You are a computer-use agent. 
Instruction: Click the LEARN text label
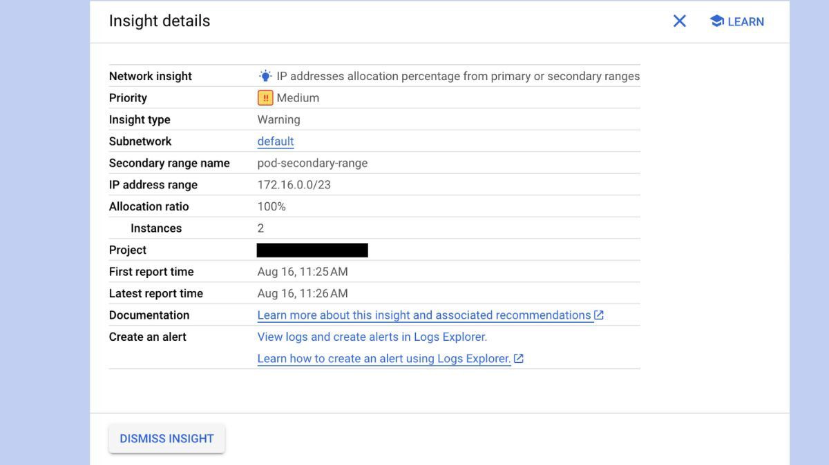tap(745, 22)
